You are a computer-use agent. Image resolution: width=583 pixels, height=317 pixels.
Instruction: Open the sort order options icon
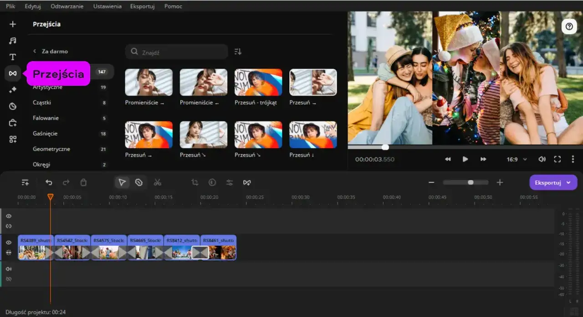[x=238, y=52]
